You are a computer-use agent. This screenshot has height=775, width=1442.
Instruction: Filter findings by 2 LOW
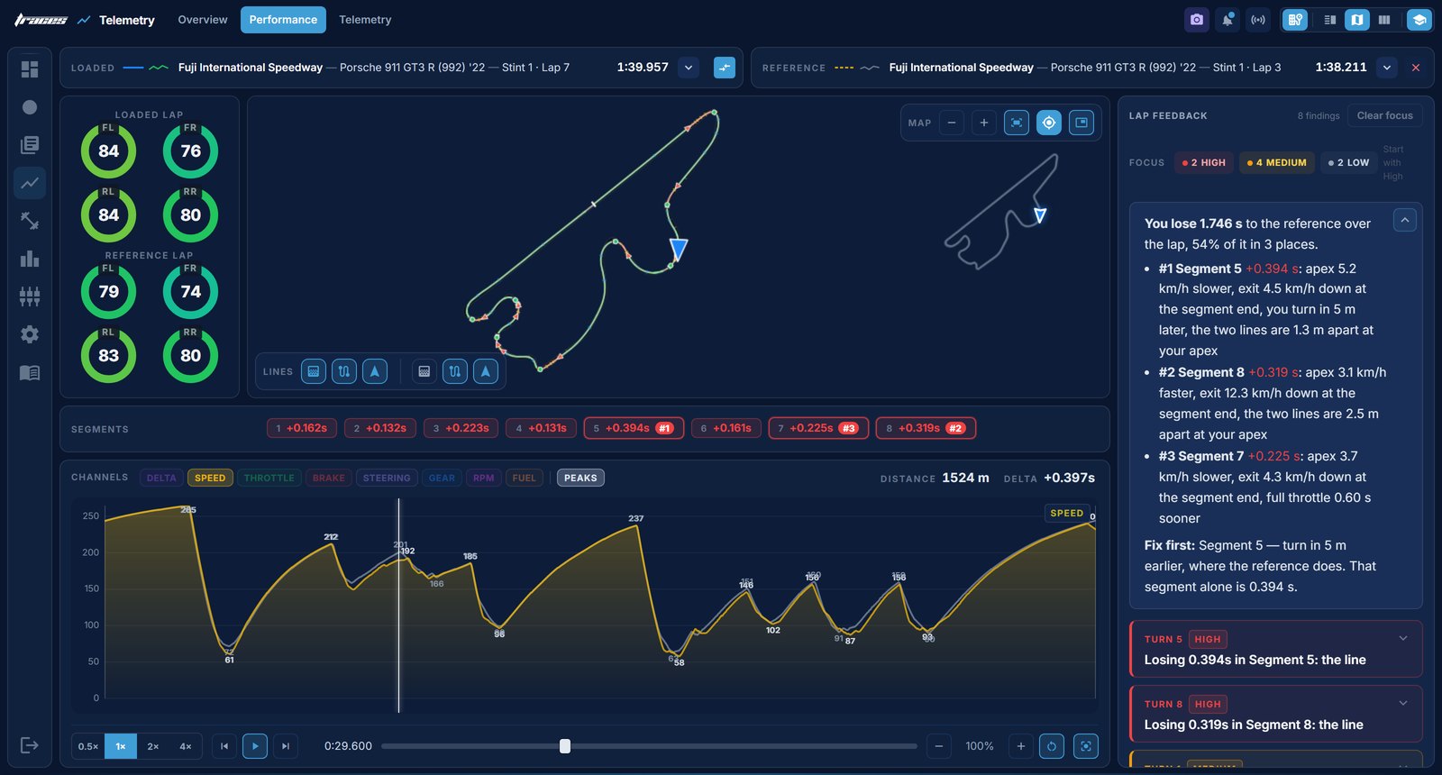point(1348,162)
